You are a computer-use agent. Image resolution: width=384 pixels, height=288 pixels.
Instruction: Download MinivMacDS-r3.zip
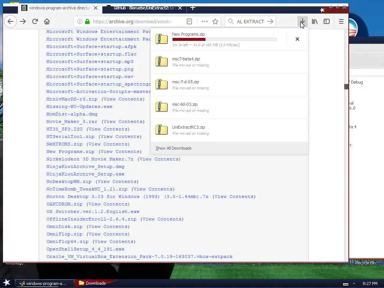[x=72, y=99]
